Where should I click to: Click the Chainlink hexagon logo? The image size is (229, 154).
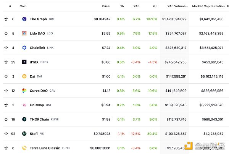coord(24,48)
